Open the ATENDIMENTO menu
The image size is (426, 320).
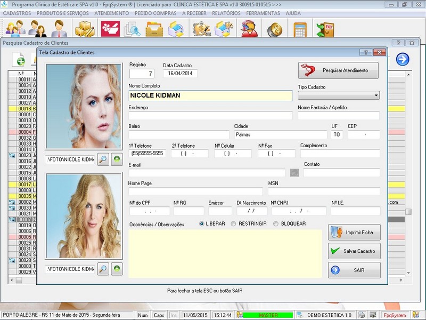(x=111, y=13)
